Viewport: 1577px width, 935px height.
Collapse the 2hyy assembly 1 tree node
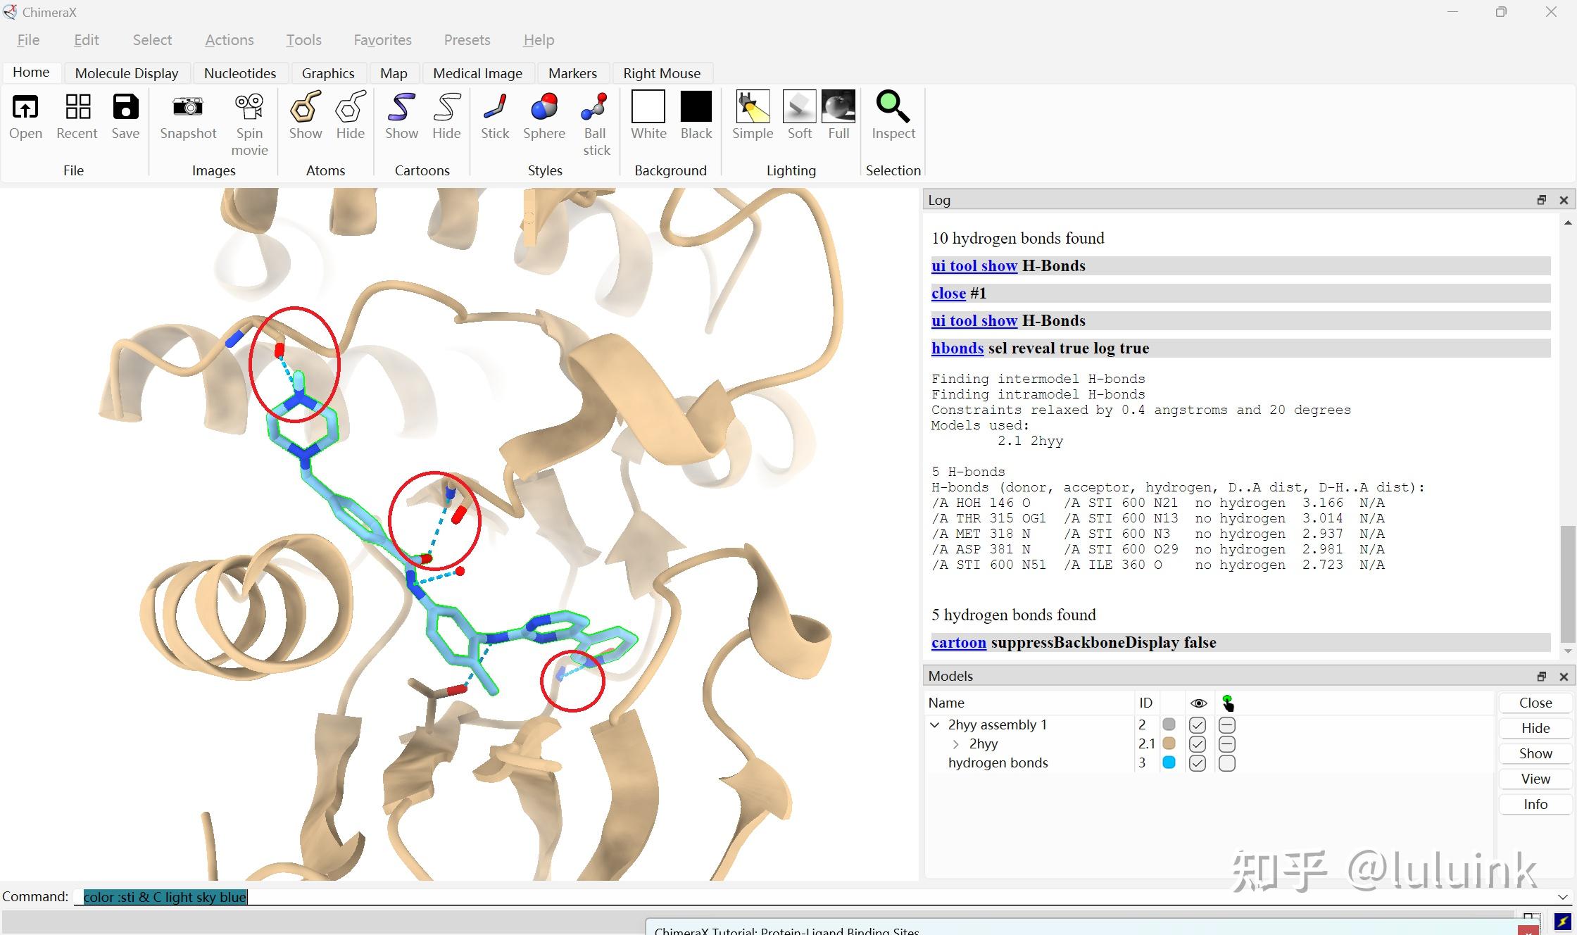pyautogui.click(x=935, y=725)
